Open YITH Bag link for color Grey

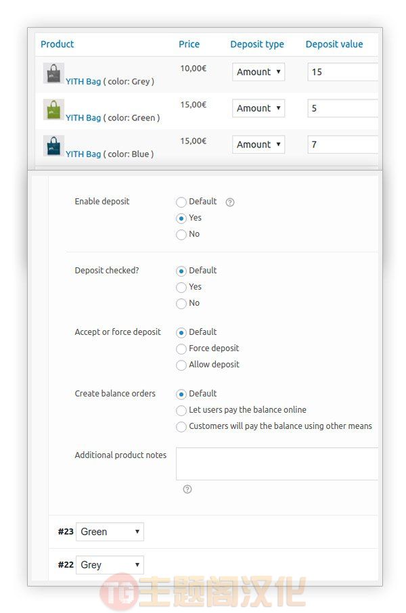click(x=83, y=81)
